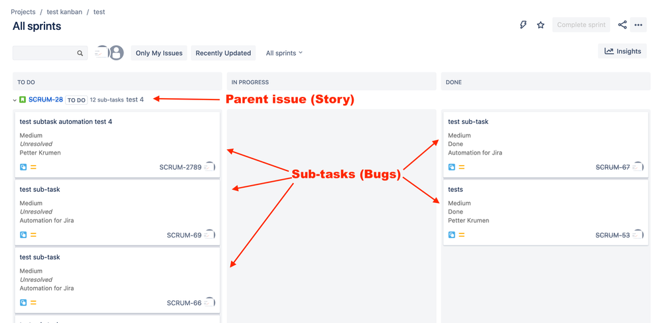663x323 pixels.
Task: Open the share icon
Action: click(622, 25)
